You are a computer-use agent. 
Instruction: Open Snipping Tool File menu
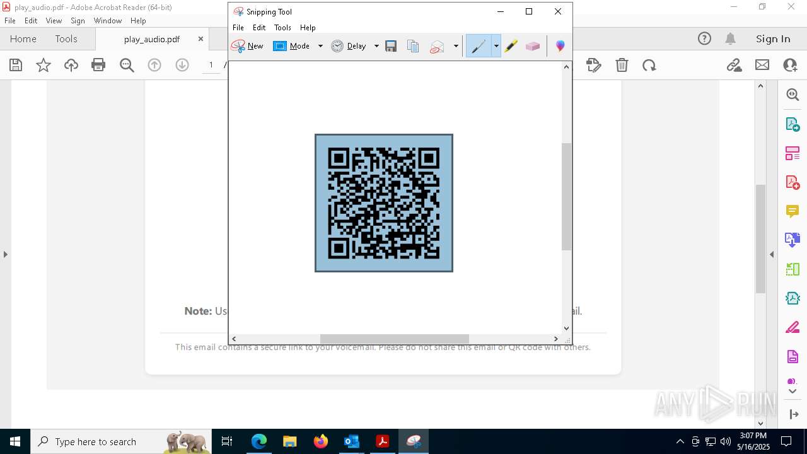click(238, 28)
